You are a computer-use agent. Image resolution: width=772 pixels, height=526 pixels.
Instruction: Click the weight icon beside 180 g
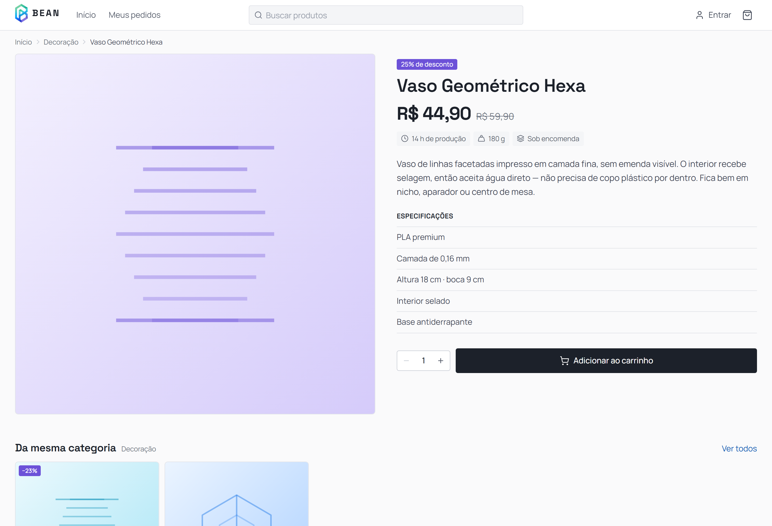[481, 139]
